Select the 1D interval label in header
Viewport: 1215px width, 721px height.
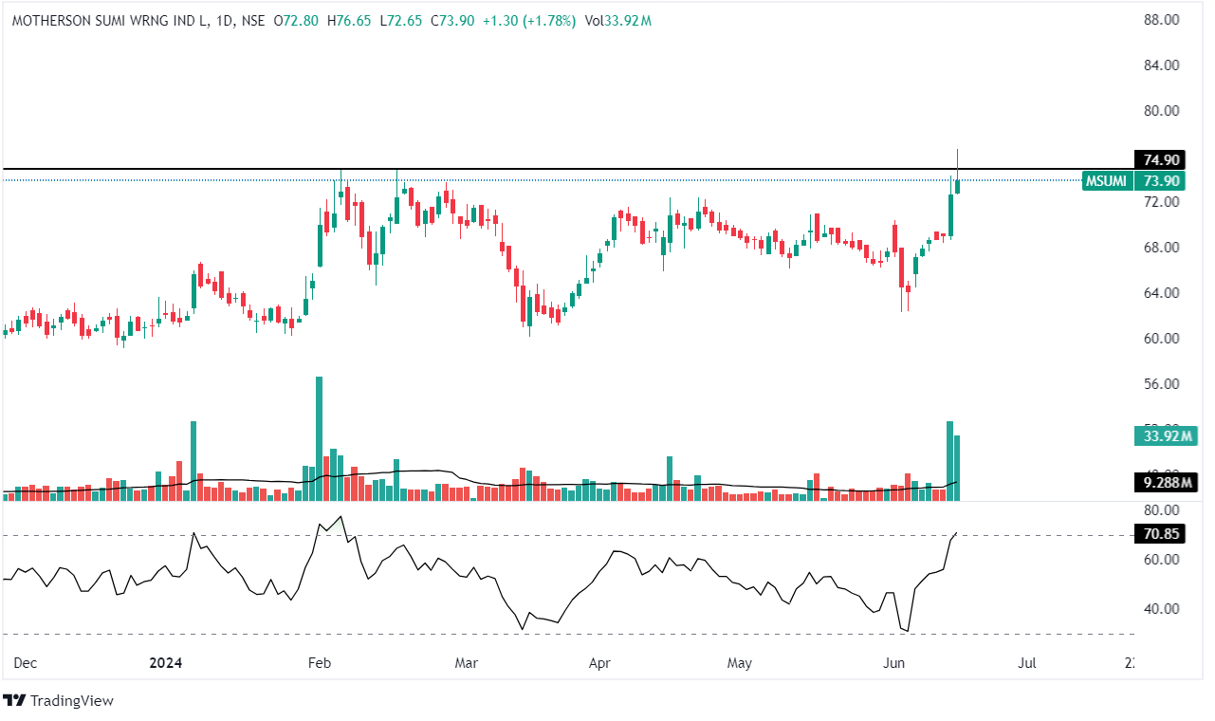tap(227, 21)
